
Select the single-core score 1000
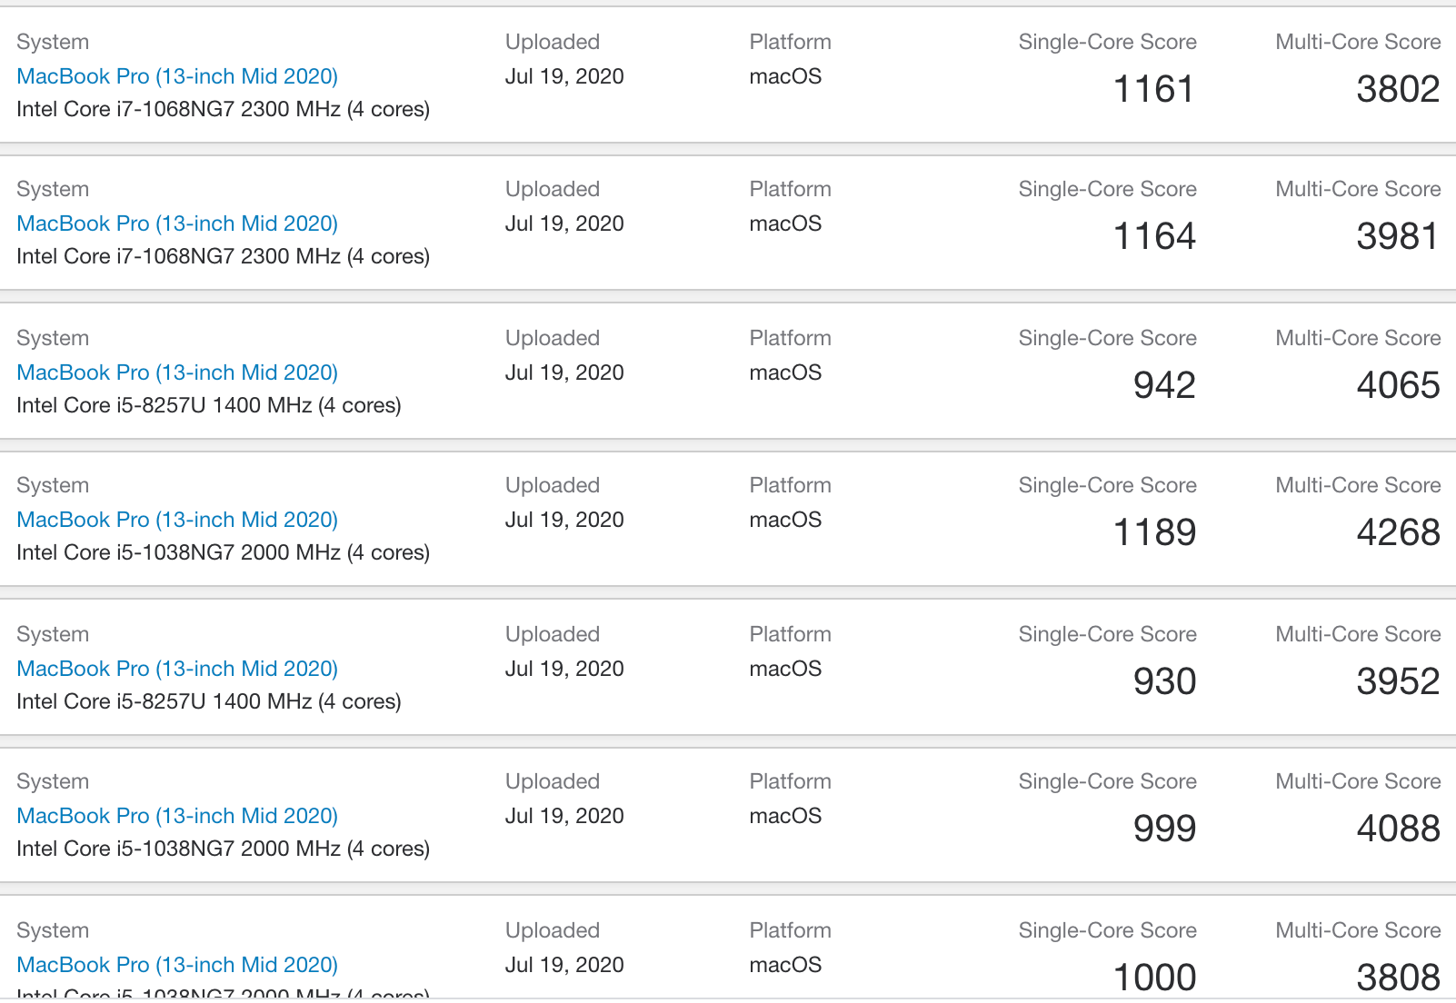[x=1154, y=978]
